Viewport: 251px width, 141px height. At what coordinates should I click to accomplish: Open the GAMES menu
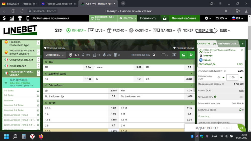(164, 30)
